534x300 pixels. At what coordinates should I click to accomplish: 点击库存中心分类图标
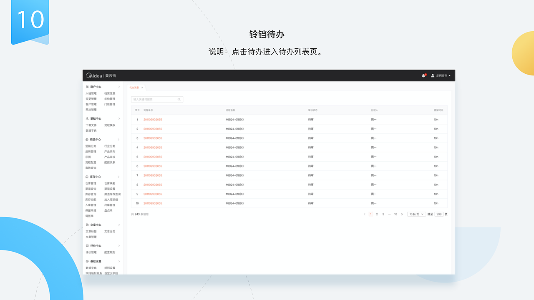pos(88,176)
